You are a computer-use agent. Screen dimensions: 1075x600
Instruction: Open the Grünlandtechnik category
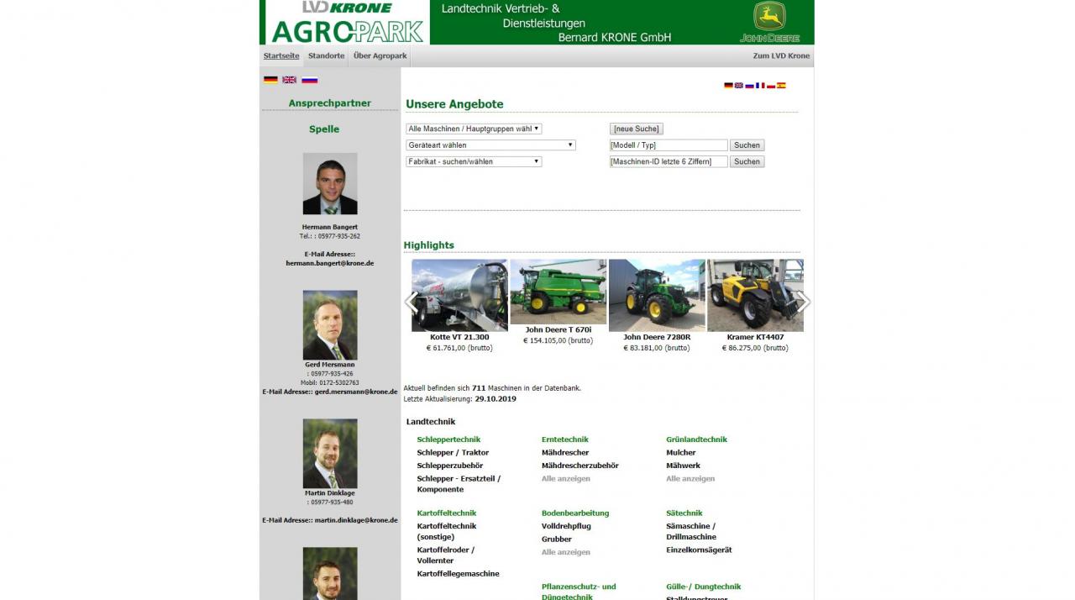click(697, 439)
